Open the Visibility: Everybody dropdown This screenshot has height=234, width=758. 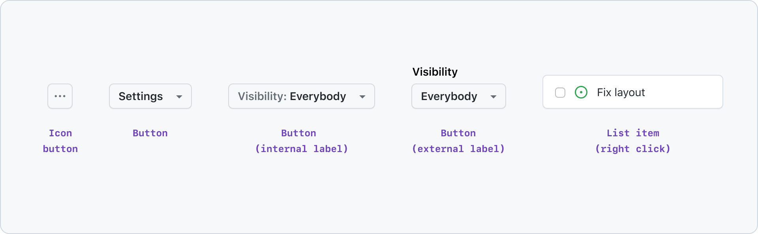(x=302, y=96)
